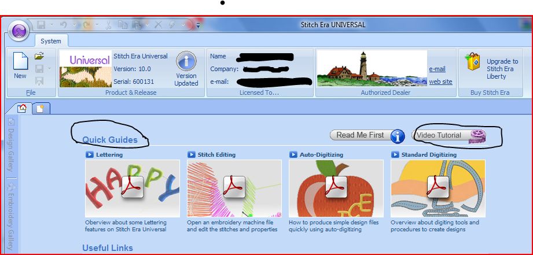Click the 'Version: 10.0' text

coord(132,69)
